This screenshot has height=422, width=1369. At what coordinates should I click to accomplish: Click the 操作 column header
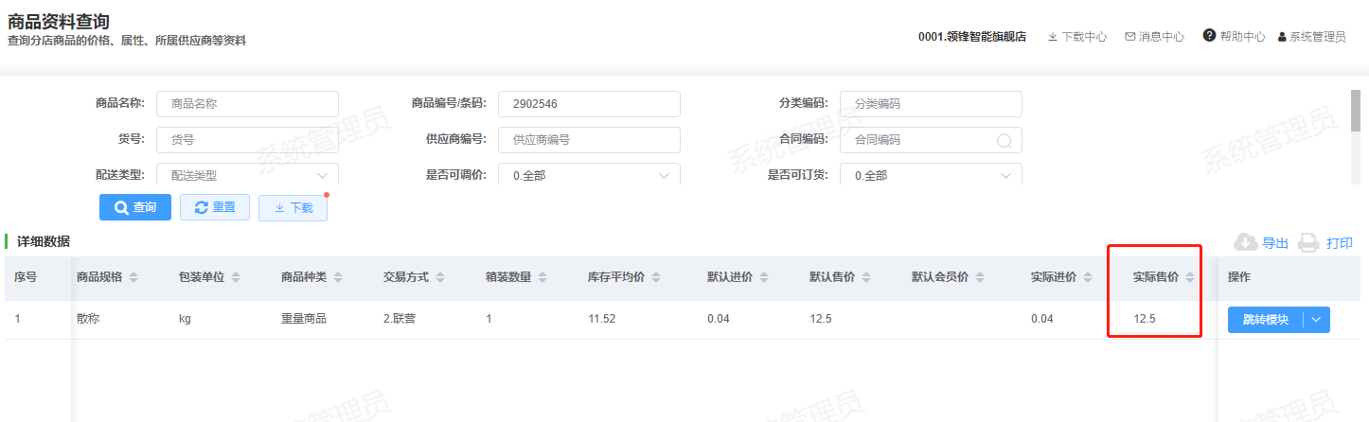pyautogui.click(x=1239, y=277)
